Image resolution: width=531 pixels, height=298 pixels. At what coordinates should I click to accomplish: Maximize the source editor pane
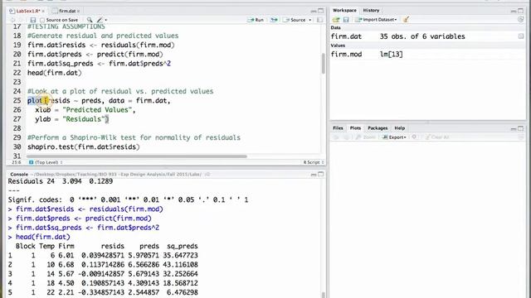click(321, 11)
